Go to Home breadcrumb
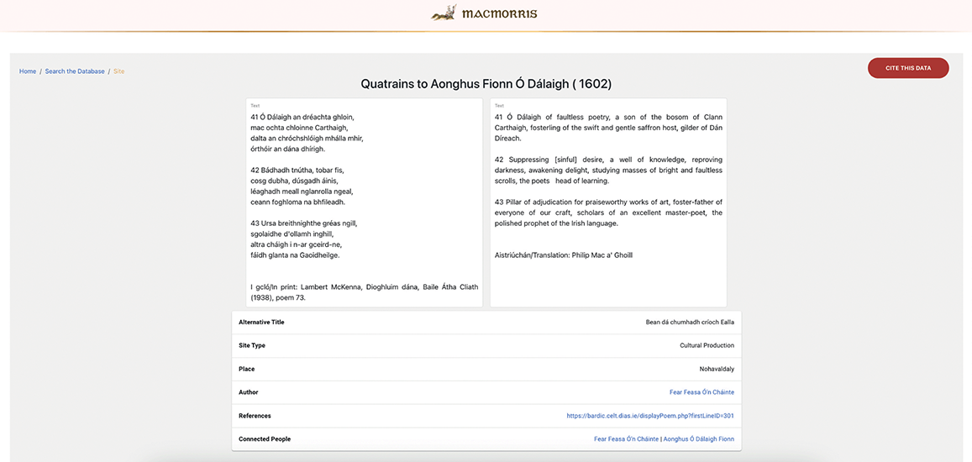972x462 pixels. point(28,71)
